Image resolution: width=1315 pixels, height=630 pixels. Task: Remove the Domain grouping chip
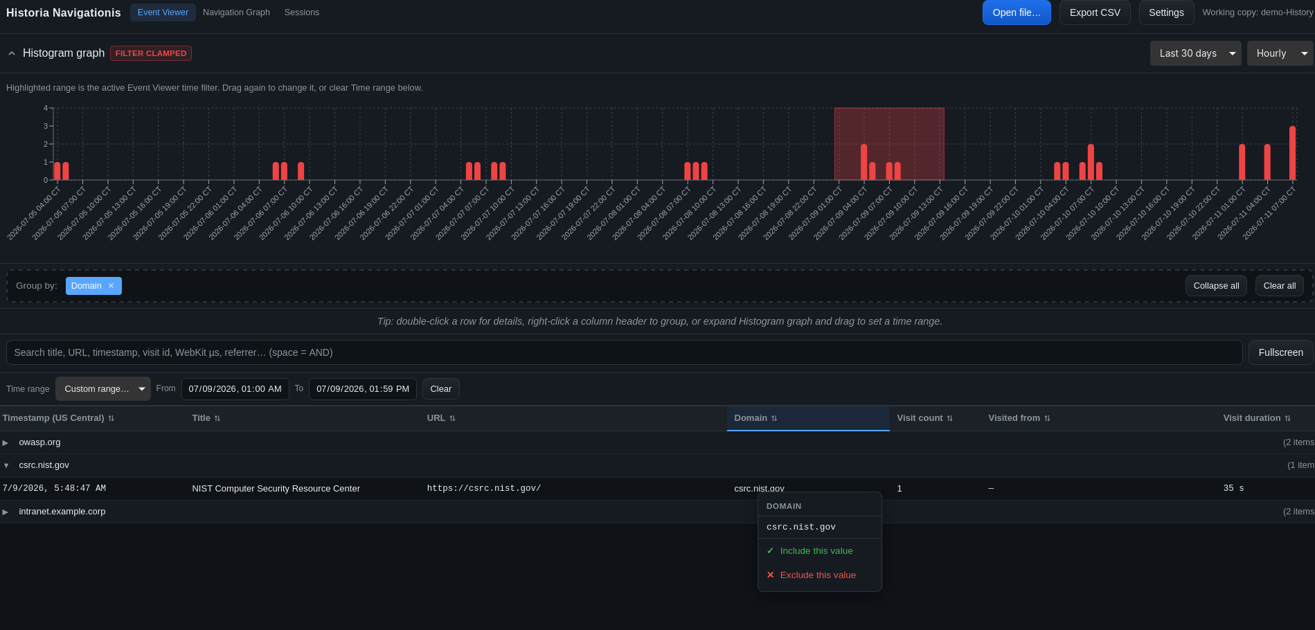[111, 286]
